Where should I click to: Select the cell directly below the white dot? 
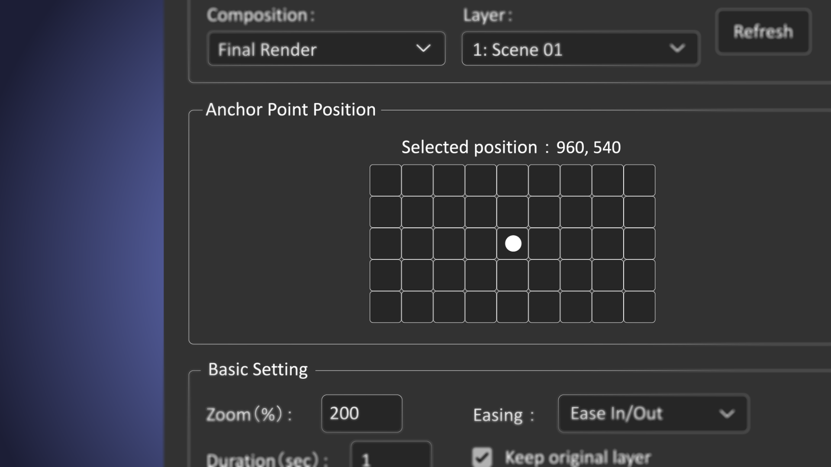click(512, 275)
